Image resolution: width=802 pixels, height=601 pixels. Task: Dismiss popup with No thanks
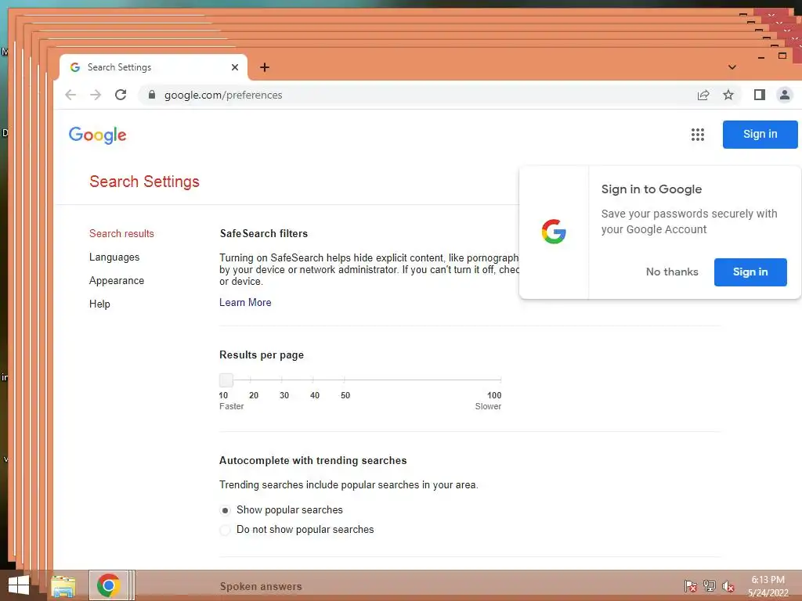coord(672,272)
